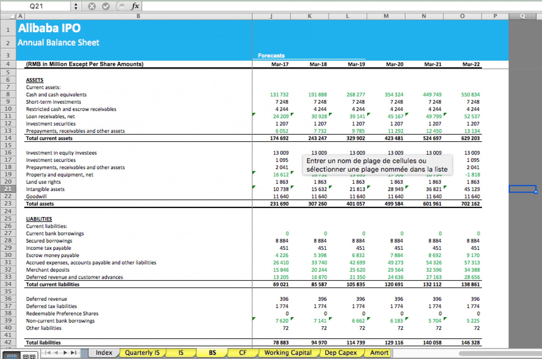The height and width of the screenshot is (359, 542).
Task: Click the Name Box showing Q21
Action: click(36, 6)
